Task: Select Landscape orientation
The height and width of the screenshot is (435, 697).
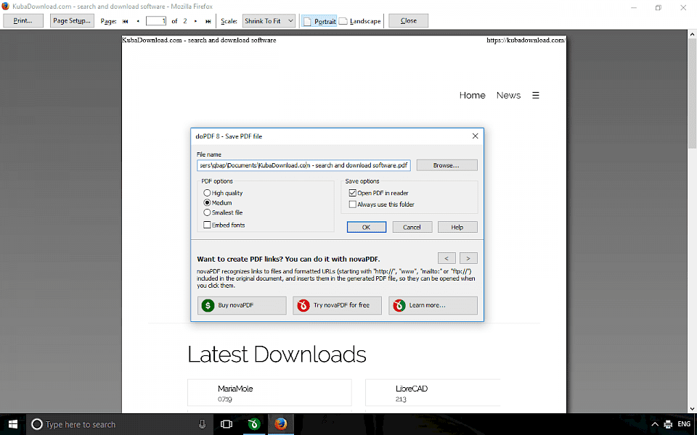Action: tap(360, 21)
